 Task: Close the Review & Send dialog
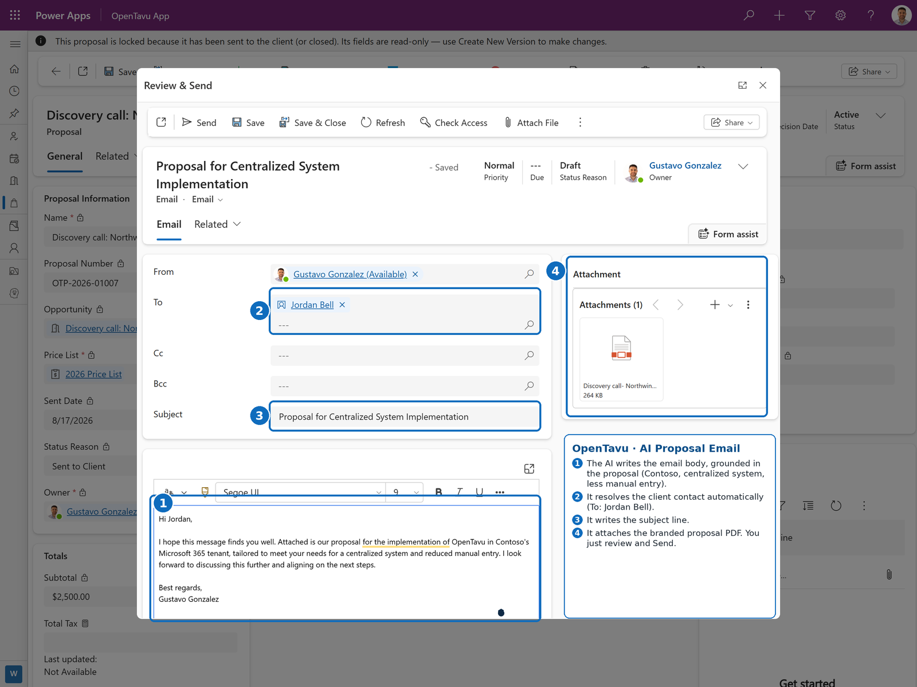tap(763, 85)
